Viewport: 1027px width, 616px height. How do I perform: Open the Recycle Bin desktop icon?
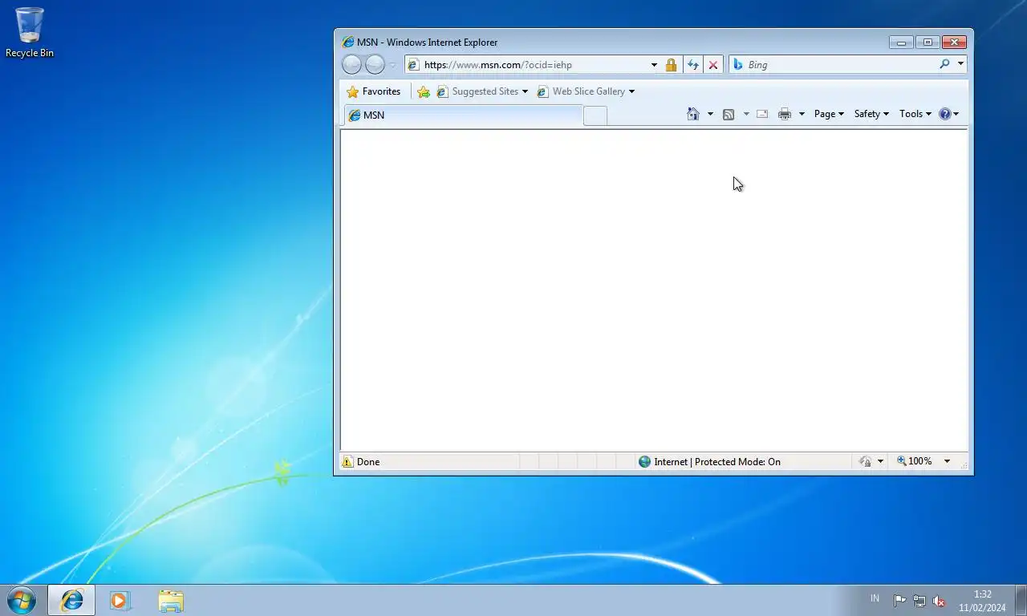tap(30, 32)
